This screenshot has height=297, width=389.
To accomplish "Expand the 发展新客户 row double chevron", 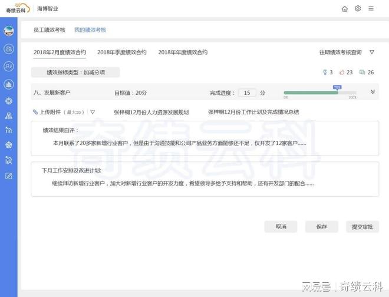I will tap(372, 92).
